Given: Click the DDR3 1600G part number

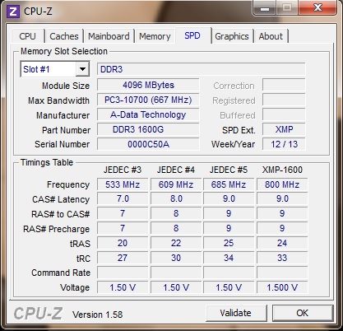Looking at the screenshot, I should 148,129.
